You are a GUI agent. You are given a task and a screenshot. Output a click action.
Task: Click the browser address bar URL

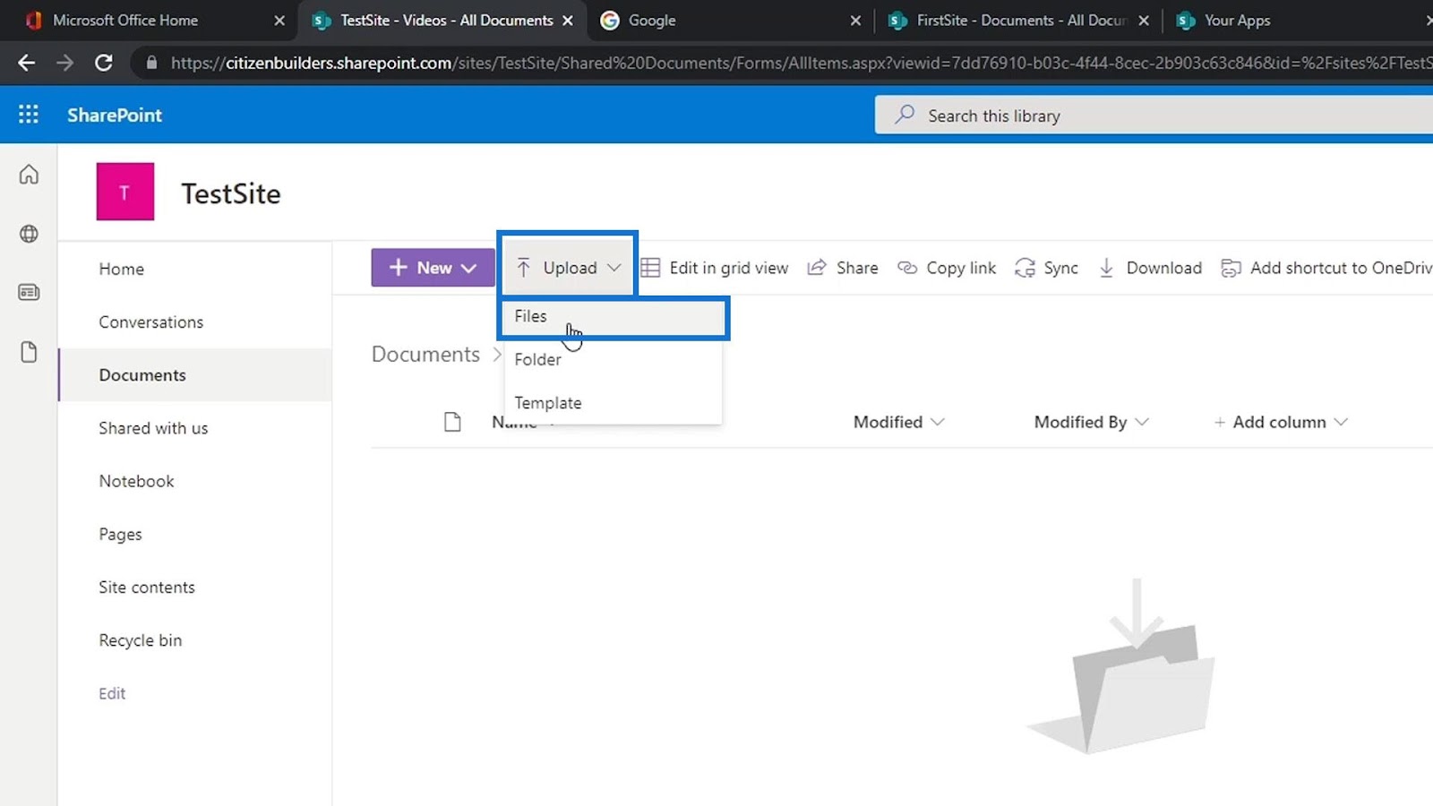pos(802,63)
